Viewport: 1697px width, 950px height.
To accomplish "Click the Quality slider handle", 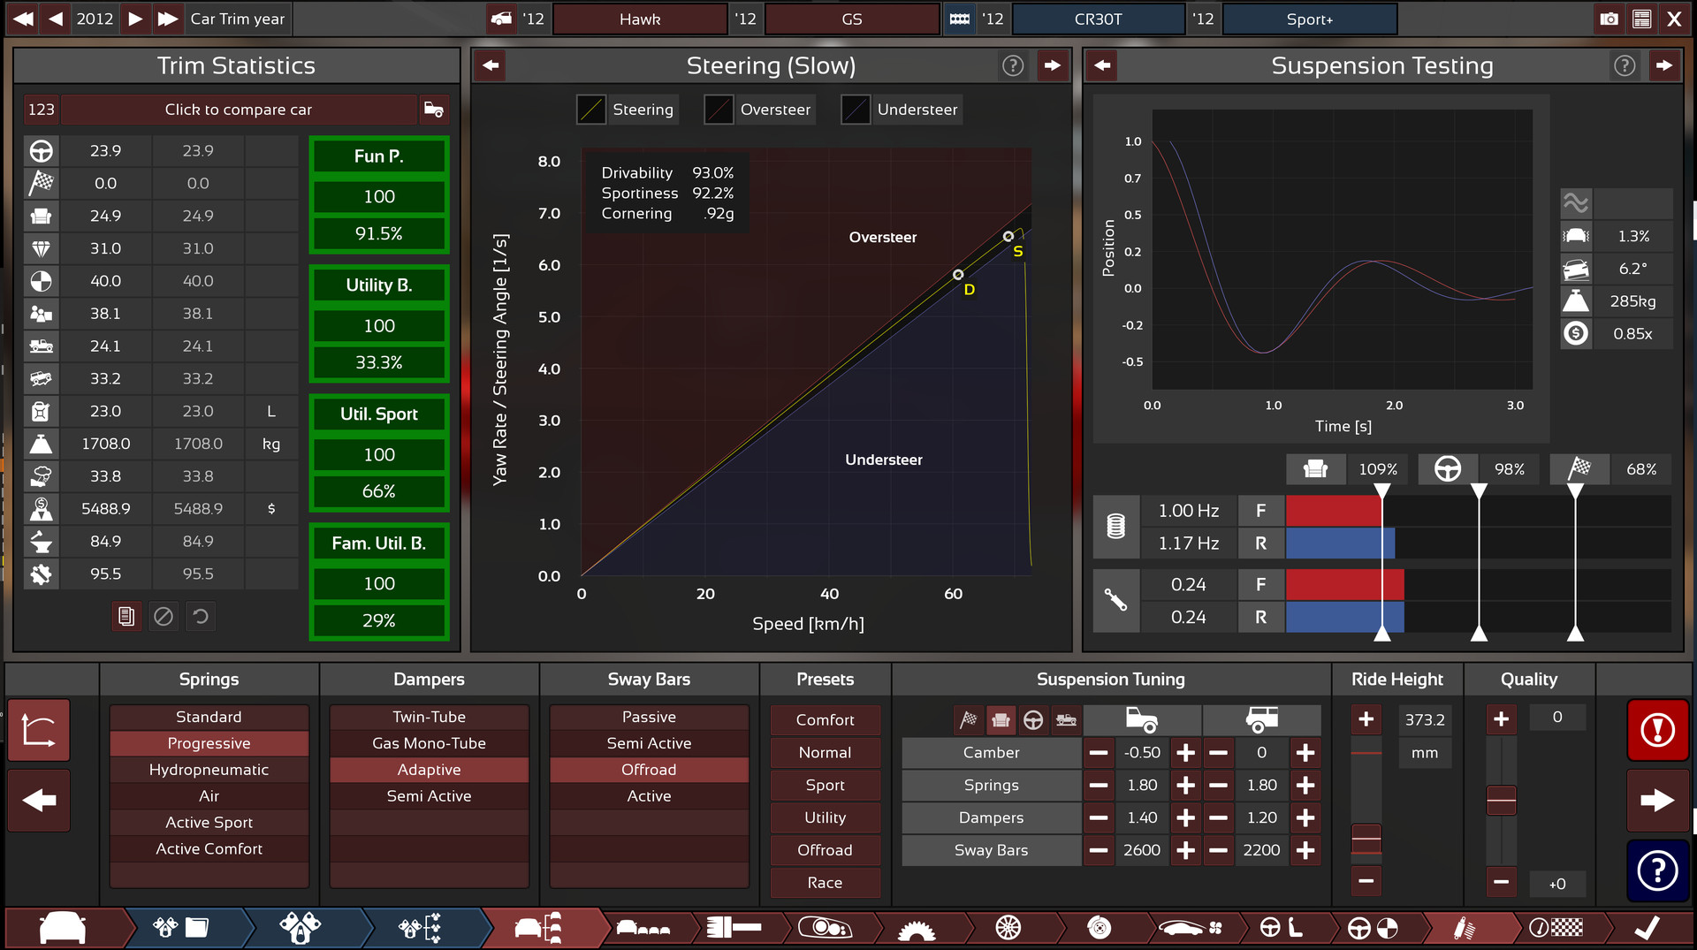I will (1501, 800).
